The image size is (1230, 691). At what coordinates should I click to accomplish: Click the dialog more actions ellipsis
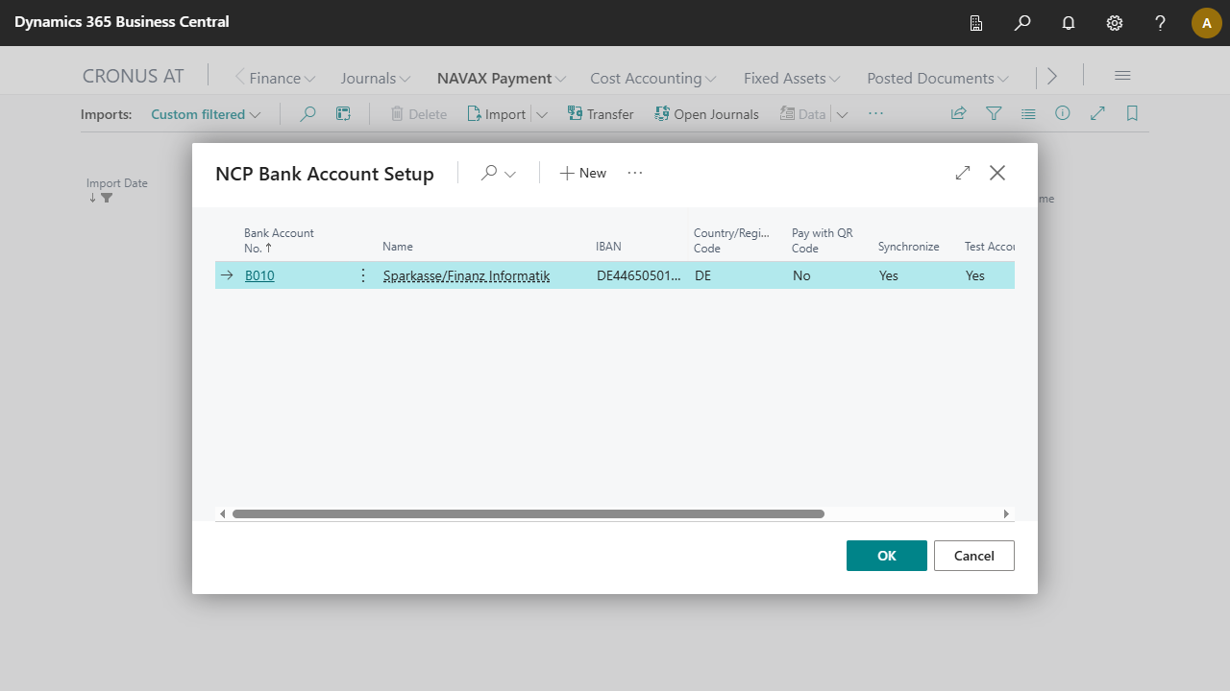pos(635,173)
